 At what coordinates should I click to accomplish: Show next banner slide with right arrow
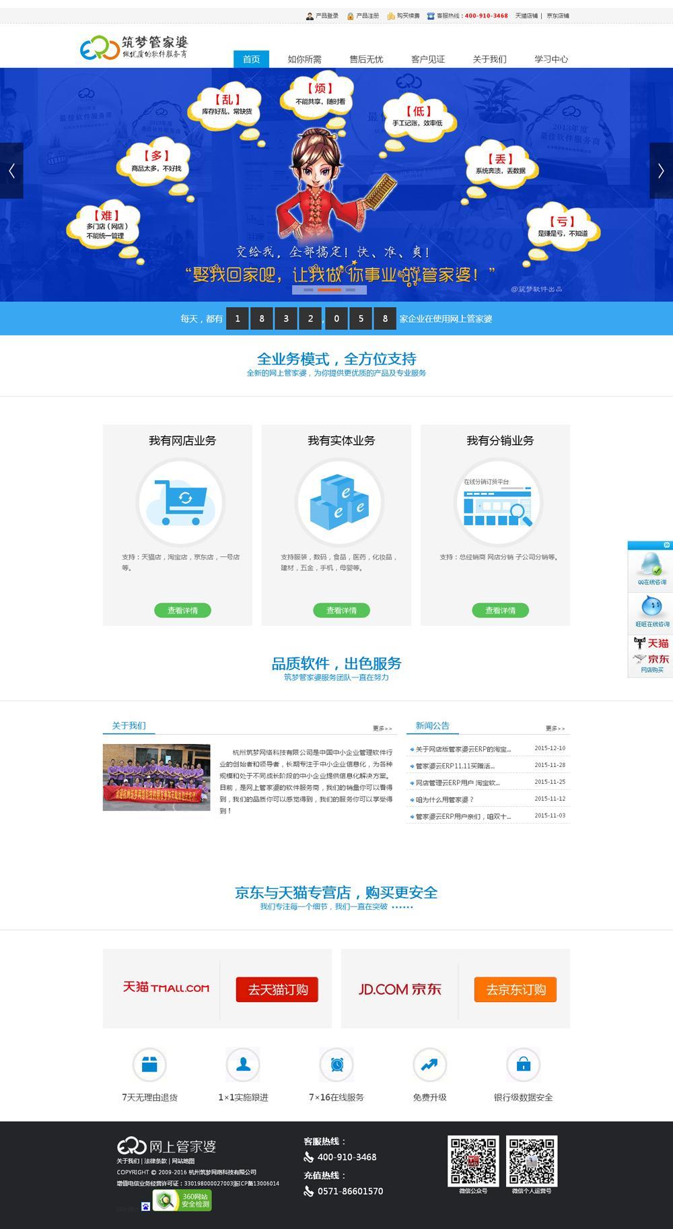(x=661, y=170)
